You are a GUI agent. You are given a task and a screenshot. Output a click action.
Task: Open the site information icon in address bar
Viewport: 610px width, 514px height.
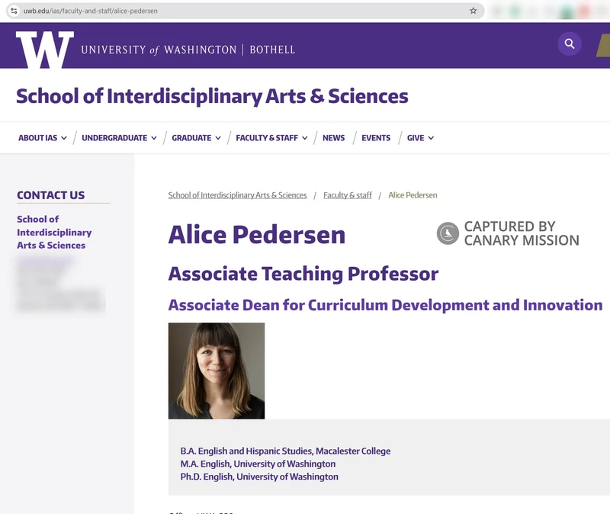(14, 11)
